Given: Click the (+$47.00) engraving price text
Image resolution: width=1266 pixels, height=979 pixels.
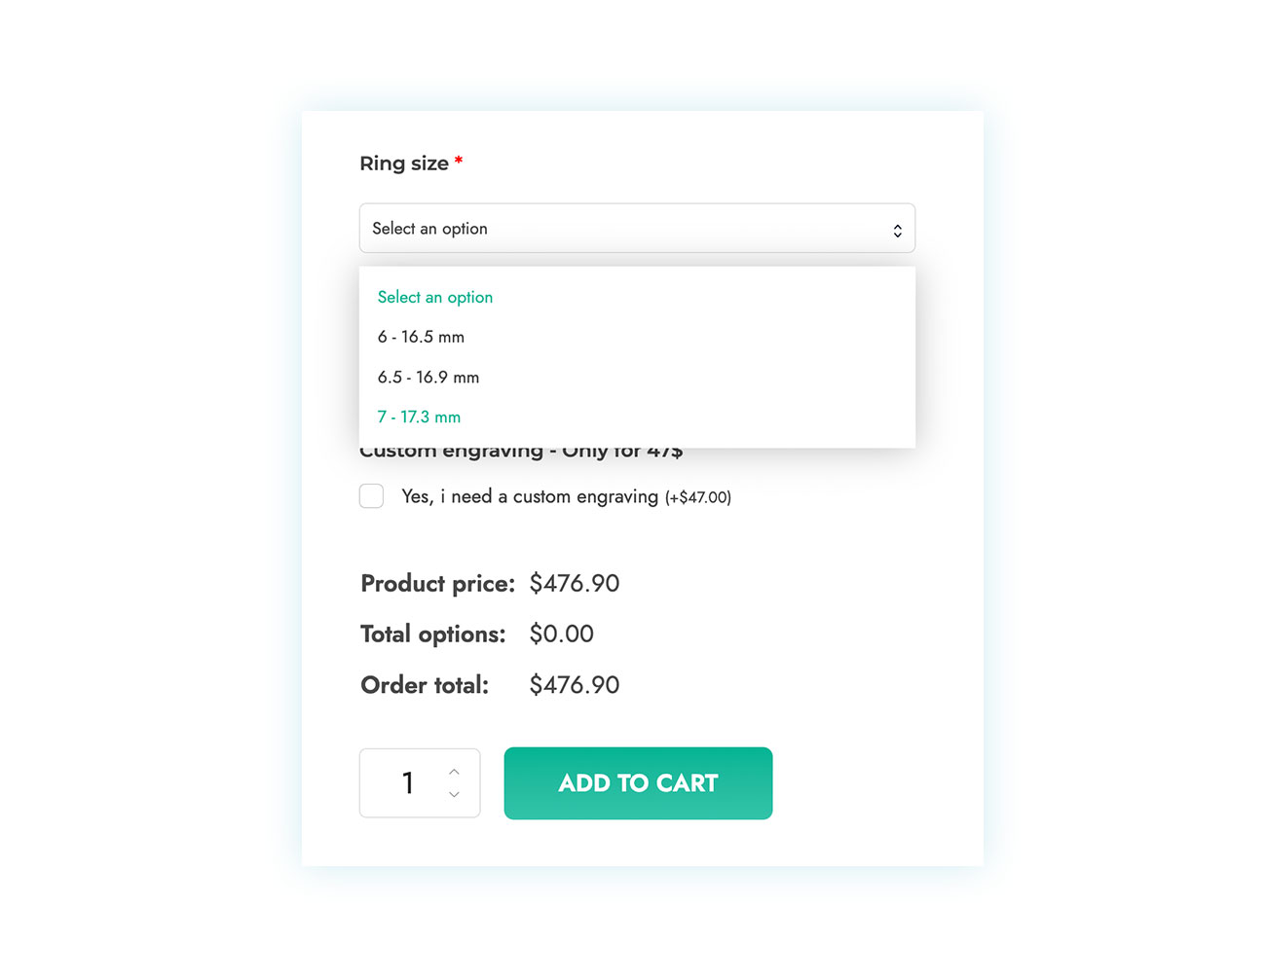Looking at the screenshot, I should [698, 497].
